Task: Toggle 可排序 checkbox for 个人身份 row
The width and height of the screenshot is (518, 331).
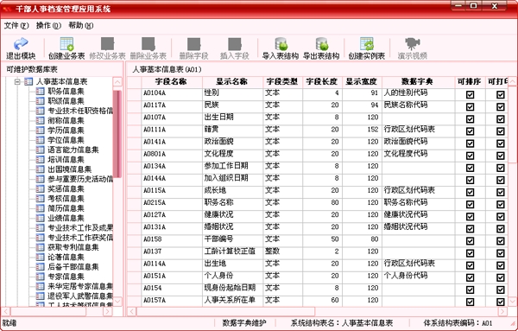Action: click(470, 277)
